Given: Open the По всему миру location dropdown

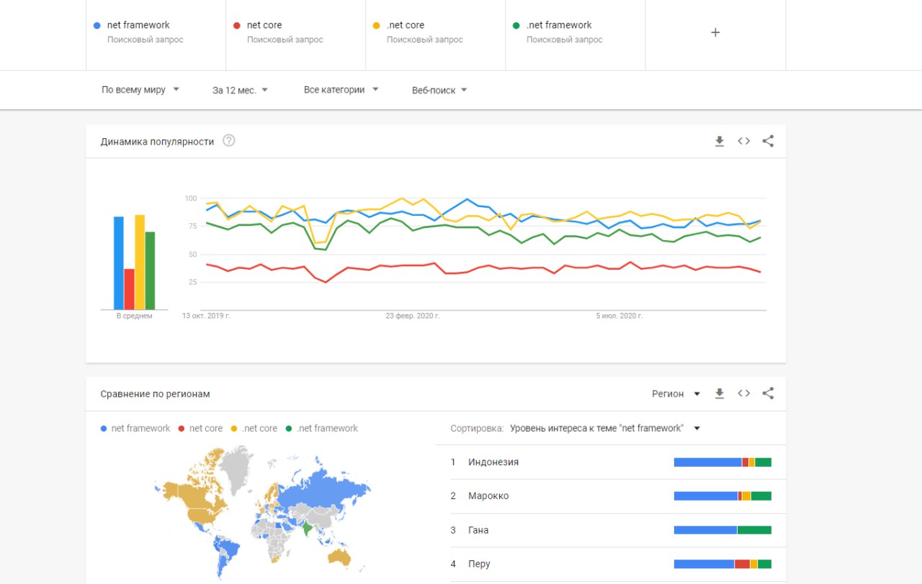Looking at the screenshot, I should (140, 90).
